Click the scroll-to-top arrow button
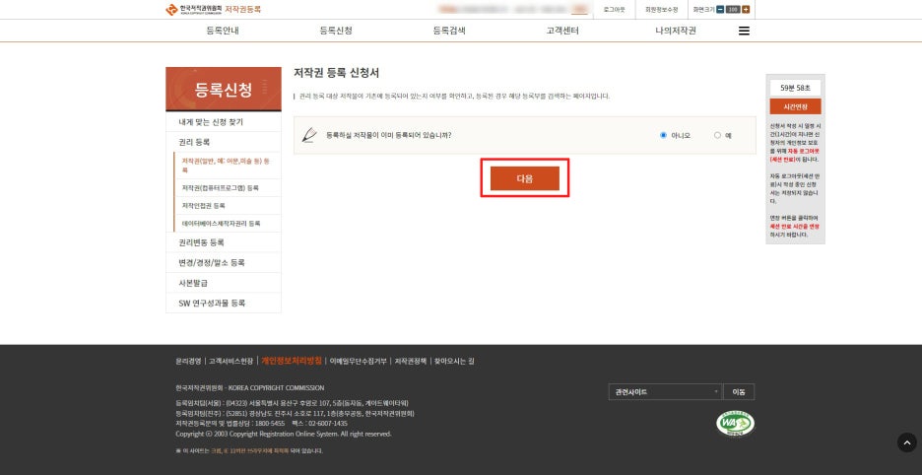 [906, 442]
